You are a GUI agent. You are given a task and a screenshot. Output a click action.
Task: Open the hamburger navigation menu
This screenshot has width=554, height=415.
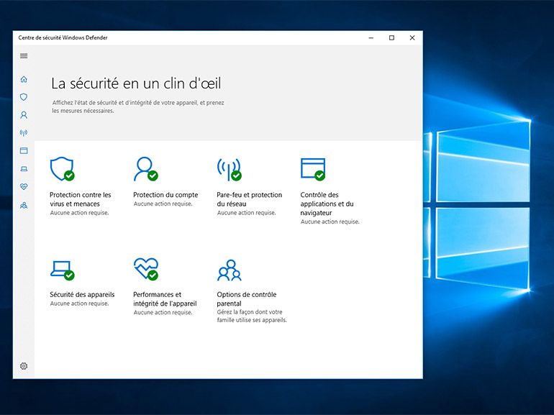point(24,56)
